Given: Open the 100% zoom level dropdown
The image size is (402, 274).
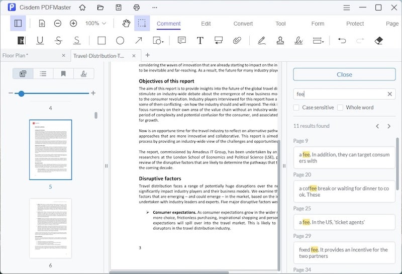Looking at the screenshot, I should (x=95, y=23).
